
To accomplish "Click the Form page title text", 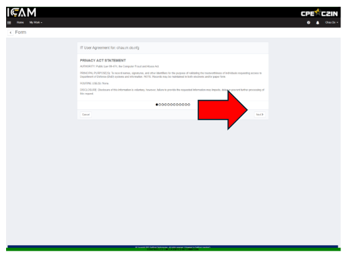I will coord(21,32).
